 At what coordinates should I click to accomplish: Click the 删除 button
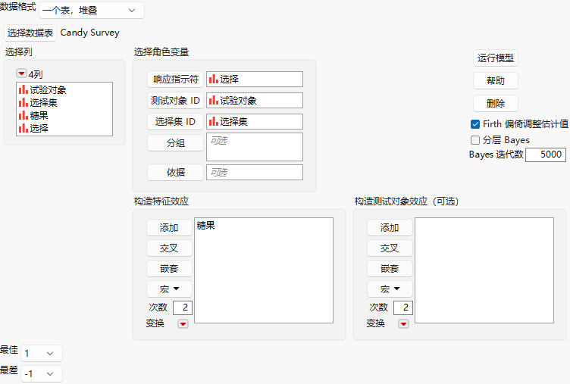click(496, 104)
